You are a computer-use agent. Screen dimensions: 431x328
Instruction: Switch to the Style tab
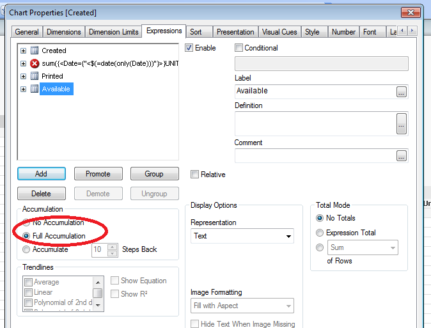click(x=314, y=32)
